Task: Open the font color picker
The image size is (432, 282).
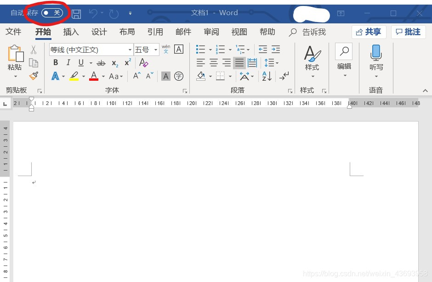Action: (x=94, y=76)
